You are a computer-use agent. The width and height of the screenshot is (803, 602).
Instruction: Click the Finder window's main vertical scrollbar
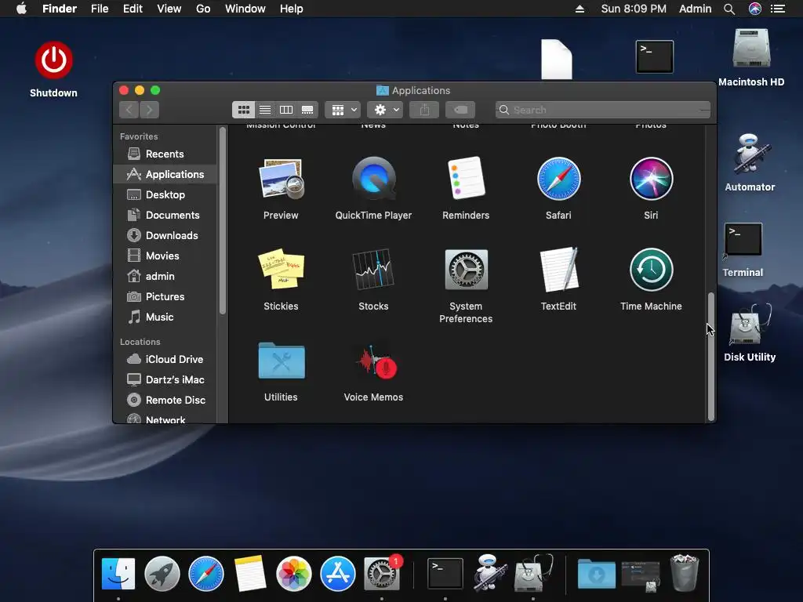(x=710, y=357)
